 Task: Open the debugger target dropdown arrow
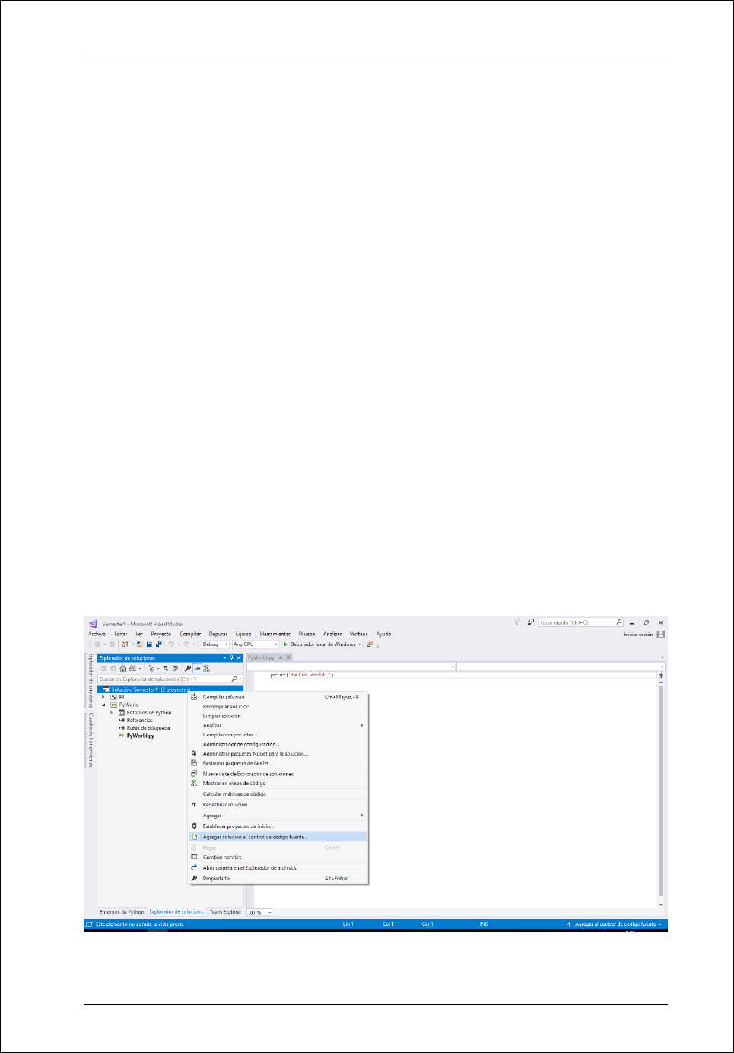pos(359,644)
